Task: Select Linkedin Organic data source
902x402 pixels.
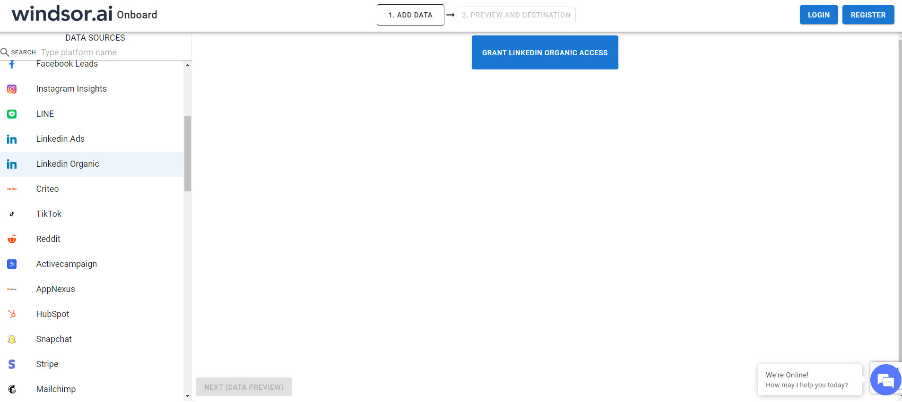Action: (x=92, y=164)
